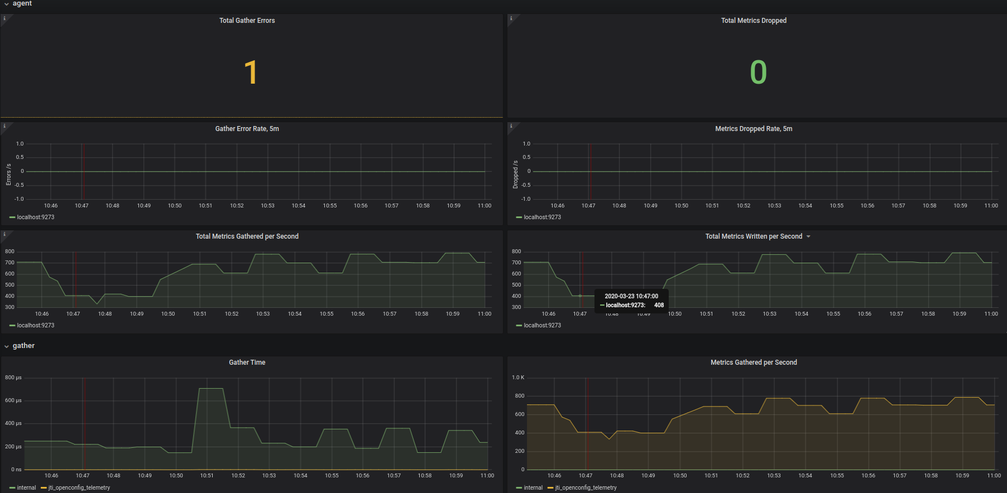Open the Gather Time panel title menu
This screenshot has height=493, width=1007.
click(x=247, y=362)
